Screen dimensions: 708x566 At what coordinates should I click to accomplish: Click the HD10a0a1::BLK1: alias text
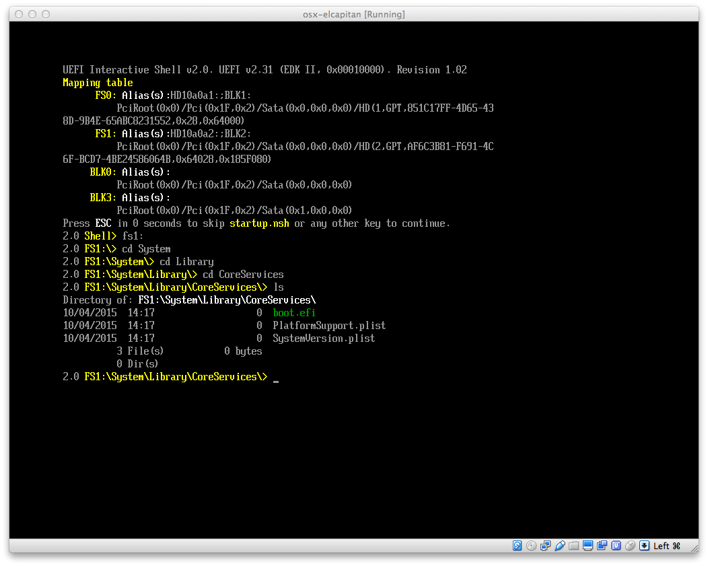pos(211,96)
